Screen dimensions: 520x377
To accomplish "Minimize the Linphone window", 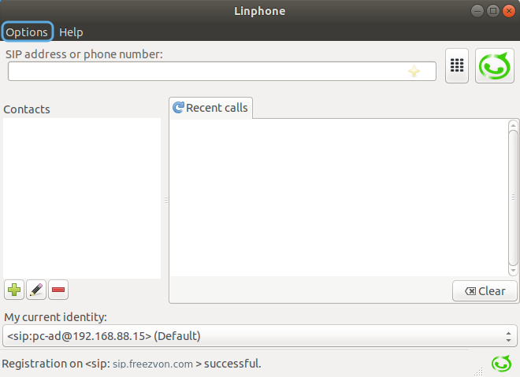I will 477,11.
